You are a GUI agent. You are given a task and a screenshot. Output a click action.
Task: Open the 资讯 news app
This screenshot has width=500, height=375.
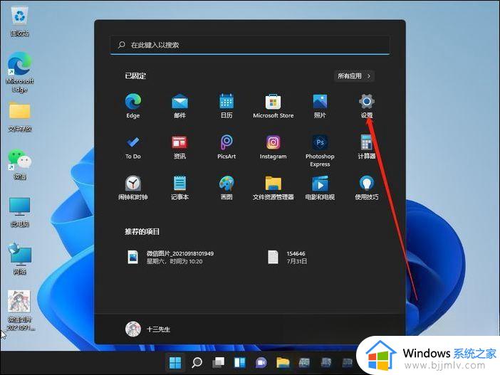[180, 147]
